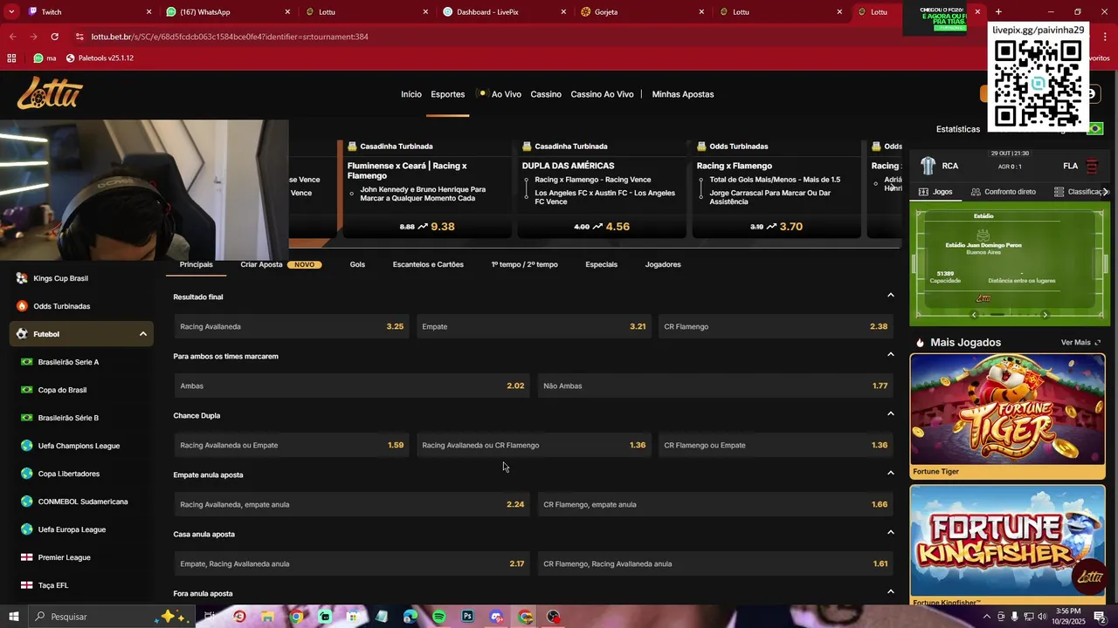The width and height of the screenshot is (1118, 628).
Task: Open Ao Vivo live section
Action: 506,94
